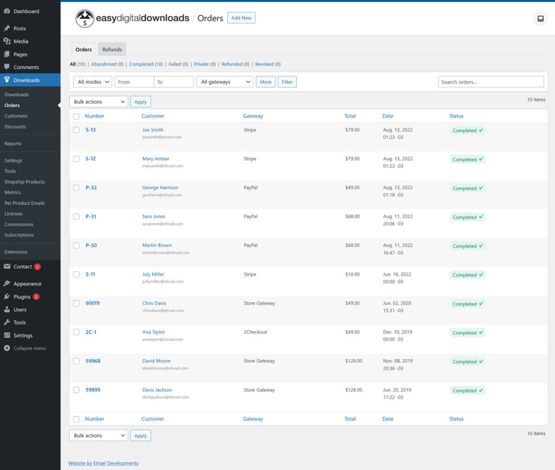Open customer Joe Smith
Viewport: 555px width, 470px height.
coord(152,130)
